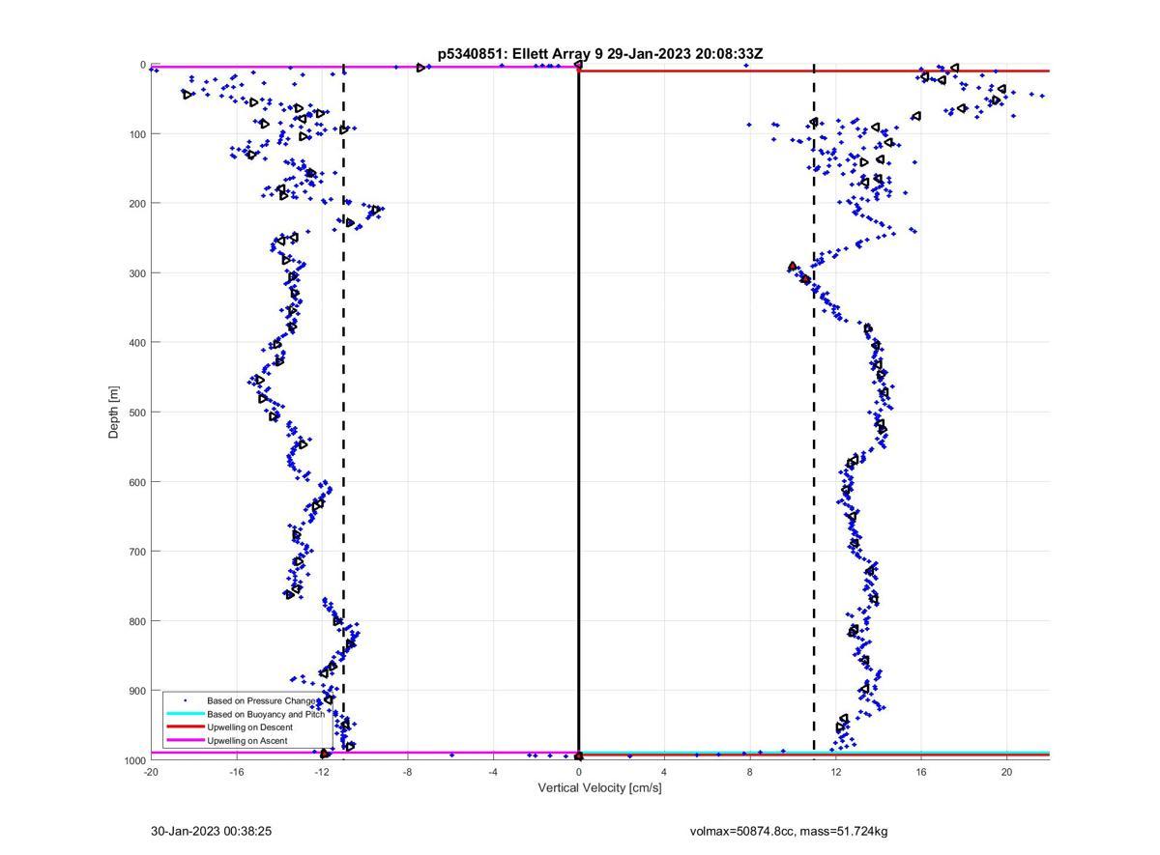Click the red line swatch in legend
The height and width of the screenshot is (855, 1160).
[x=185, y=727]
